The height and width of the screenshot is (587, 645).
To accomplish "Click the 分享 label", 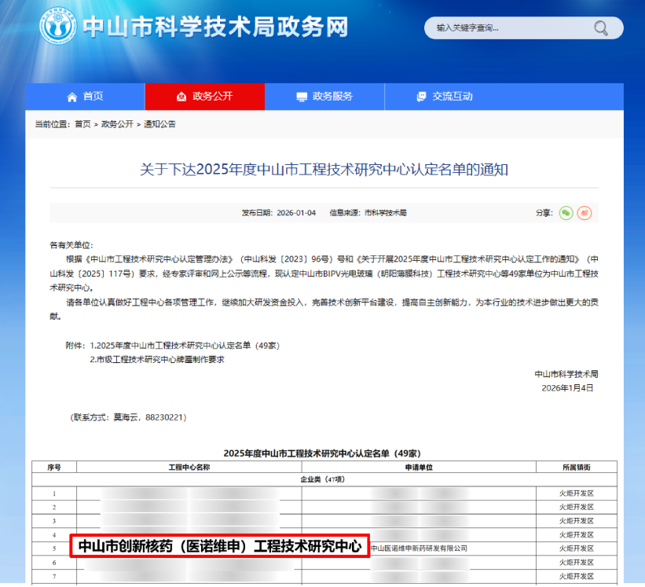I will [x=544, y=213].
